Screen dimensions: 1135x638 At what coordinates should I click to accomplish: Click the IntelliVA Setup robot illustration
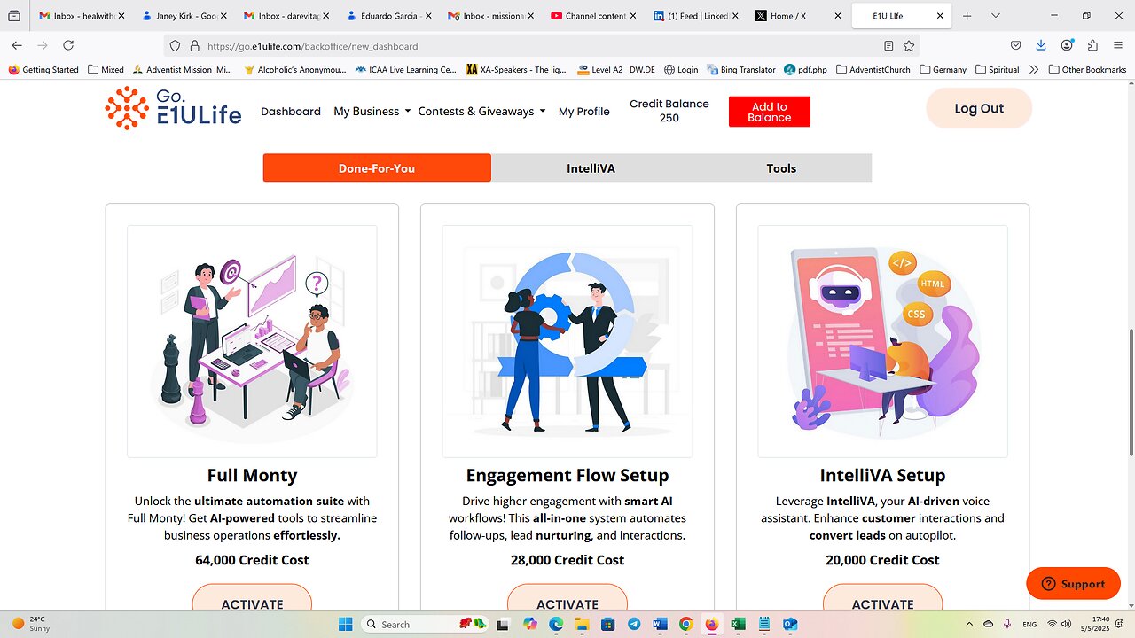coord(882,341)
